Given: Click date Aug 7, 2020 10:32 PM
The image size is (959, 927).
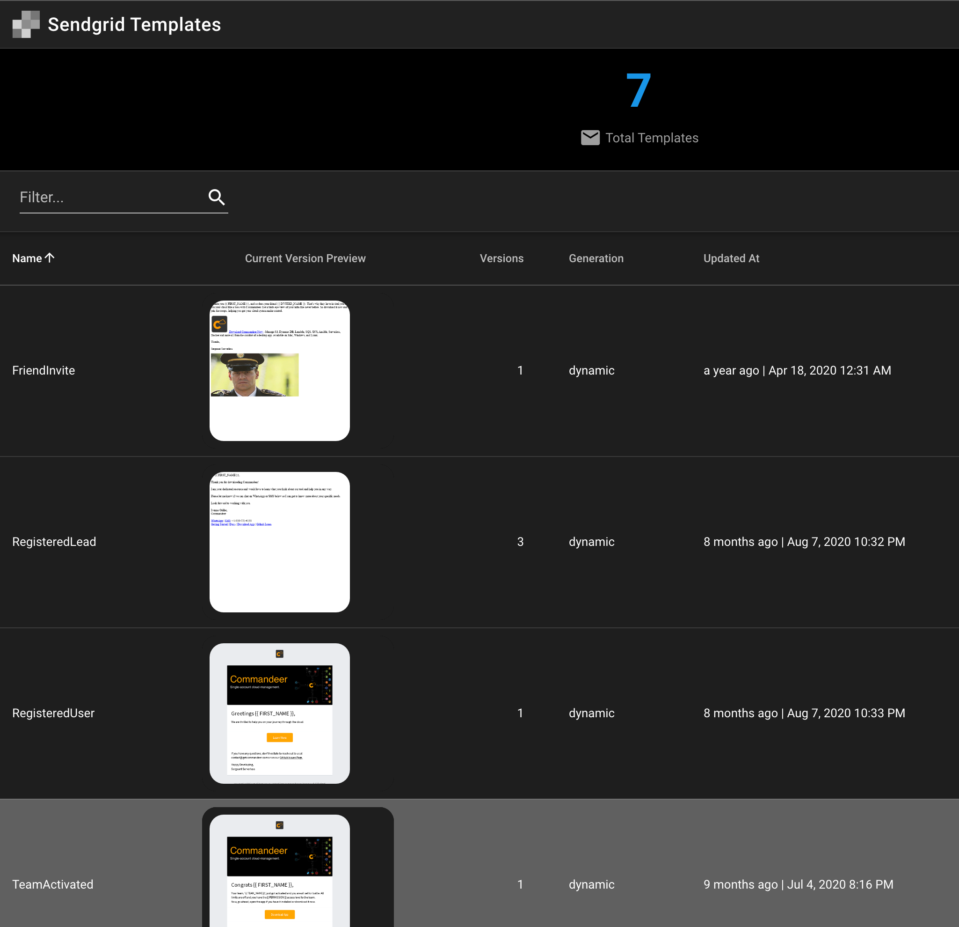Looking at the screenshot, I should coord(846,542).
